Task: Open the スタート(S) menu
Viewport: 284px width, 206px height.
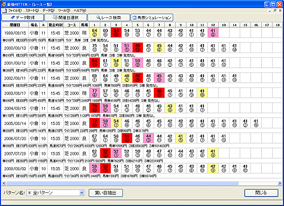Action: click(x=32, y=11)
